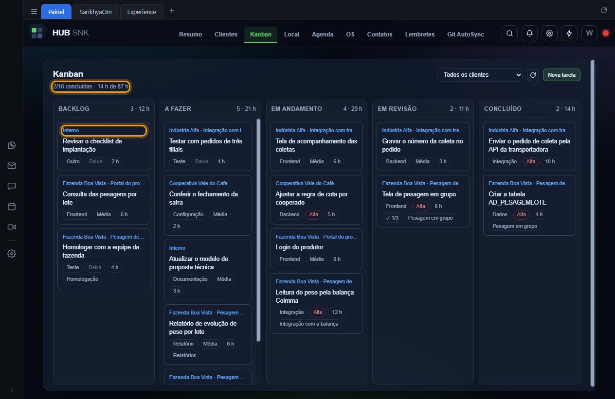Open notifications bell icon
Image resolution: width=615 pixels, height=399 pixels.
529,34
